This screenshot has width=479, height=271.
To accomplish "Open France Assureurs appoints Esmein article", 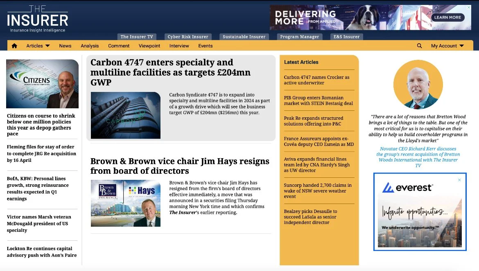I will tap(319, 141).
